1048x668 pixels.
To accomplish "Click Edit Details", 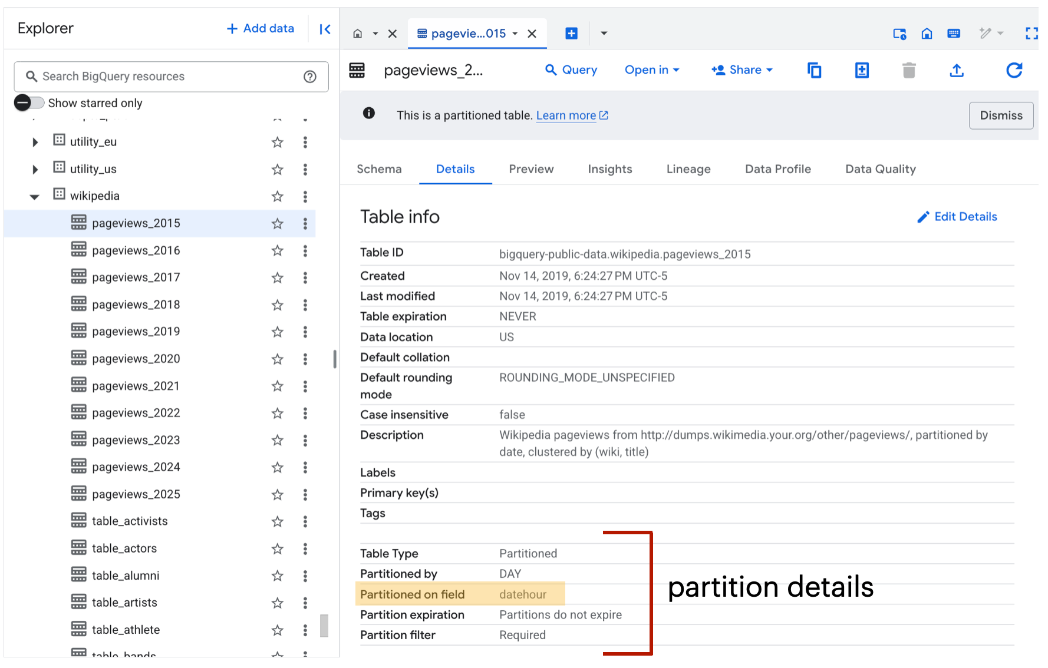I will point(957,217).
